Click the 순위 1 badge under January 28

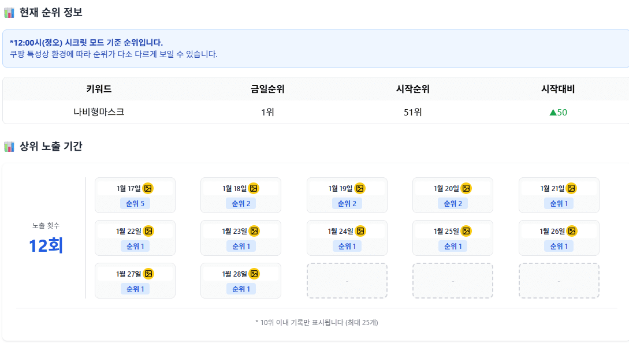click(241, 289)
